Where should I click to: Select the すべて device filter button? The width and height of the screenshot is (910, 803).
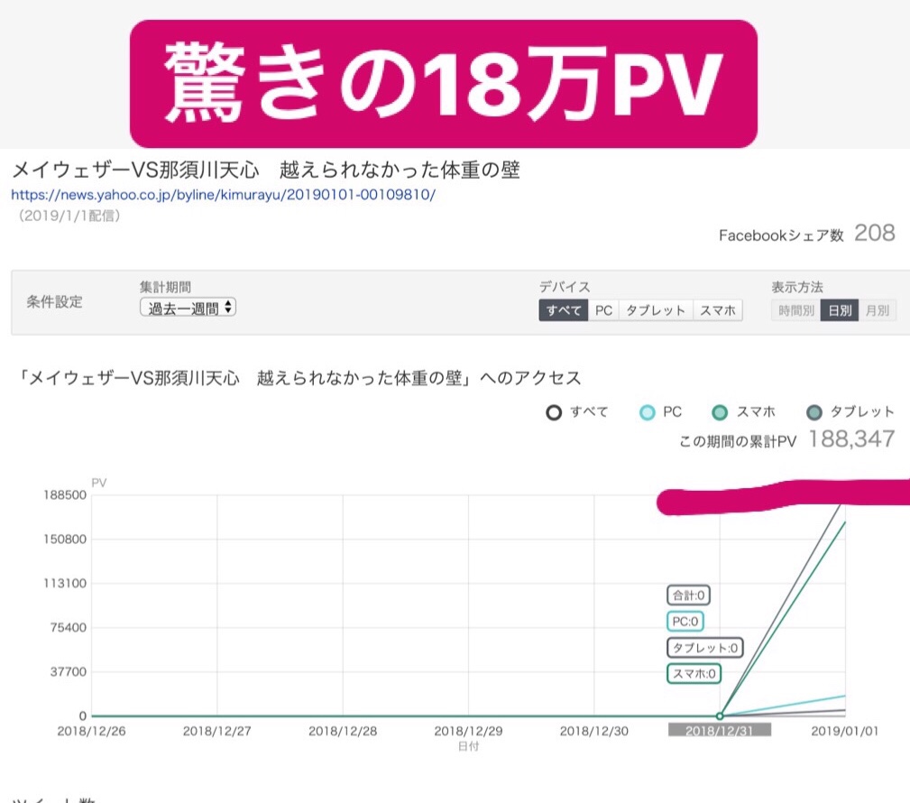point(564,310)
